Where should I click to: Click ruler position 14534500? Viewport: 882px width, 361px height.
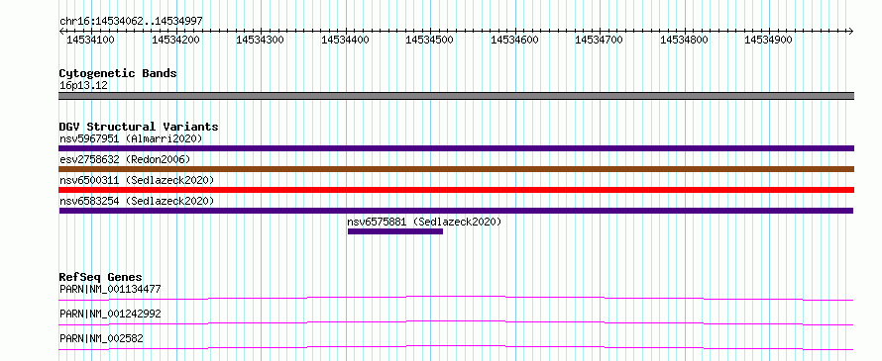click(x=430, y=40)
